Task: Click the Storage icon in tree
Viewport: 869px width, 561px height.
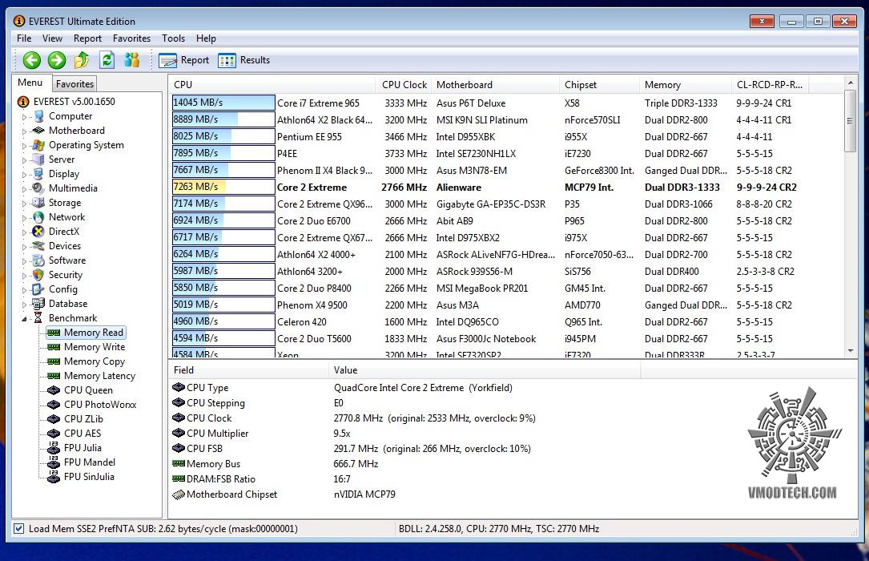Action: pyautogui.click(x=38, y=202)
